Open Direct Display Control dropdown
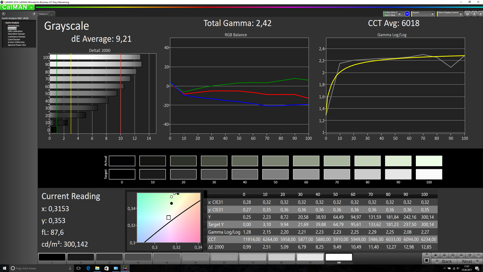This screenshot has width=483, height=272. 461,14
